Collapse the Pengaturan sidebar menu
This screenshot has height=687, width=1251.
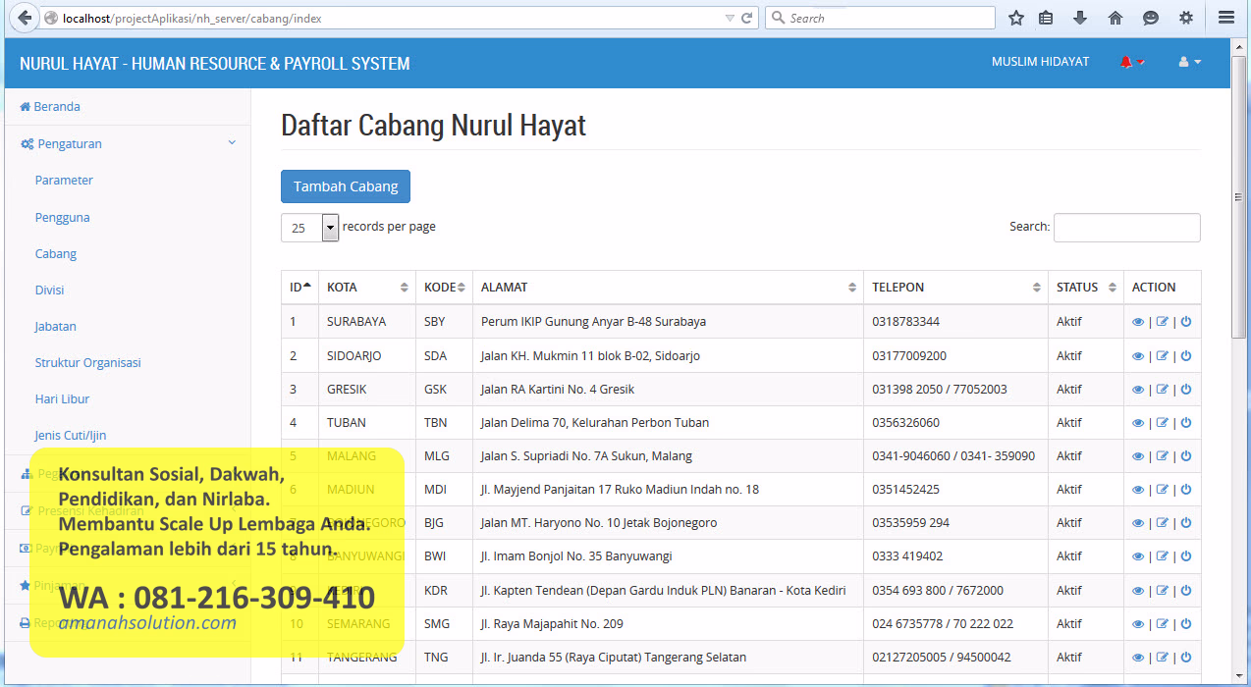click(128, 143)
